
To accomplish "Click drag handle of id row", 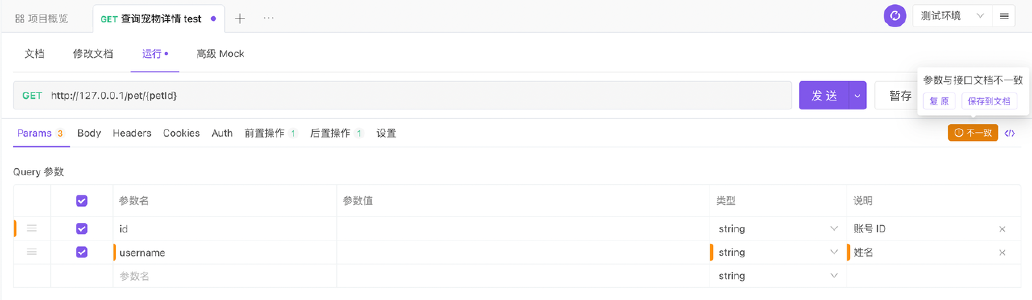I will tap(32, 228).
